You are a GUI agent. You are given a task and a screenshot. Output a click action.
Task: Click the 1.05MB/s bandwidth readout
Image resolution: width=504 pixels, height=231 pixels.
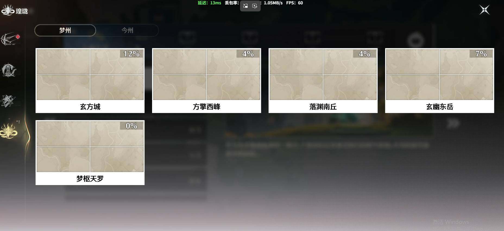click(273, 3)
